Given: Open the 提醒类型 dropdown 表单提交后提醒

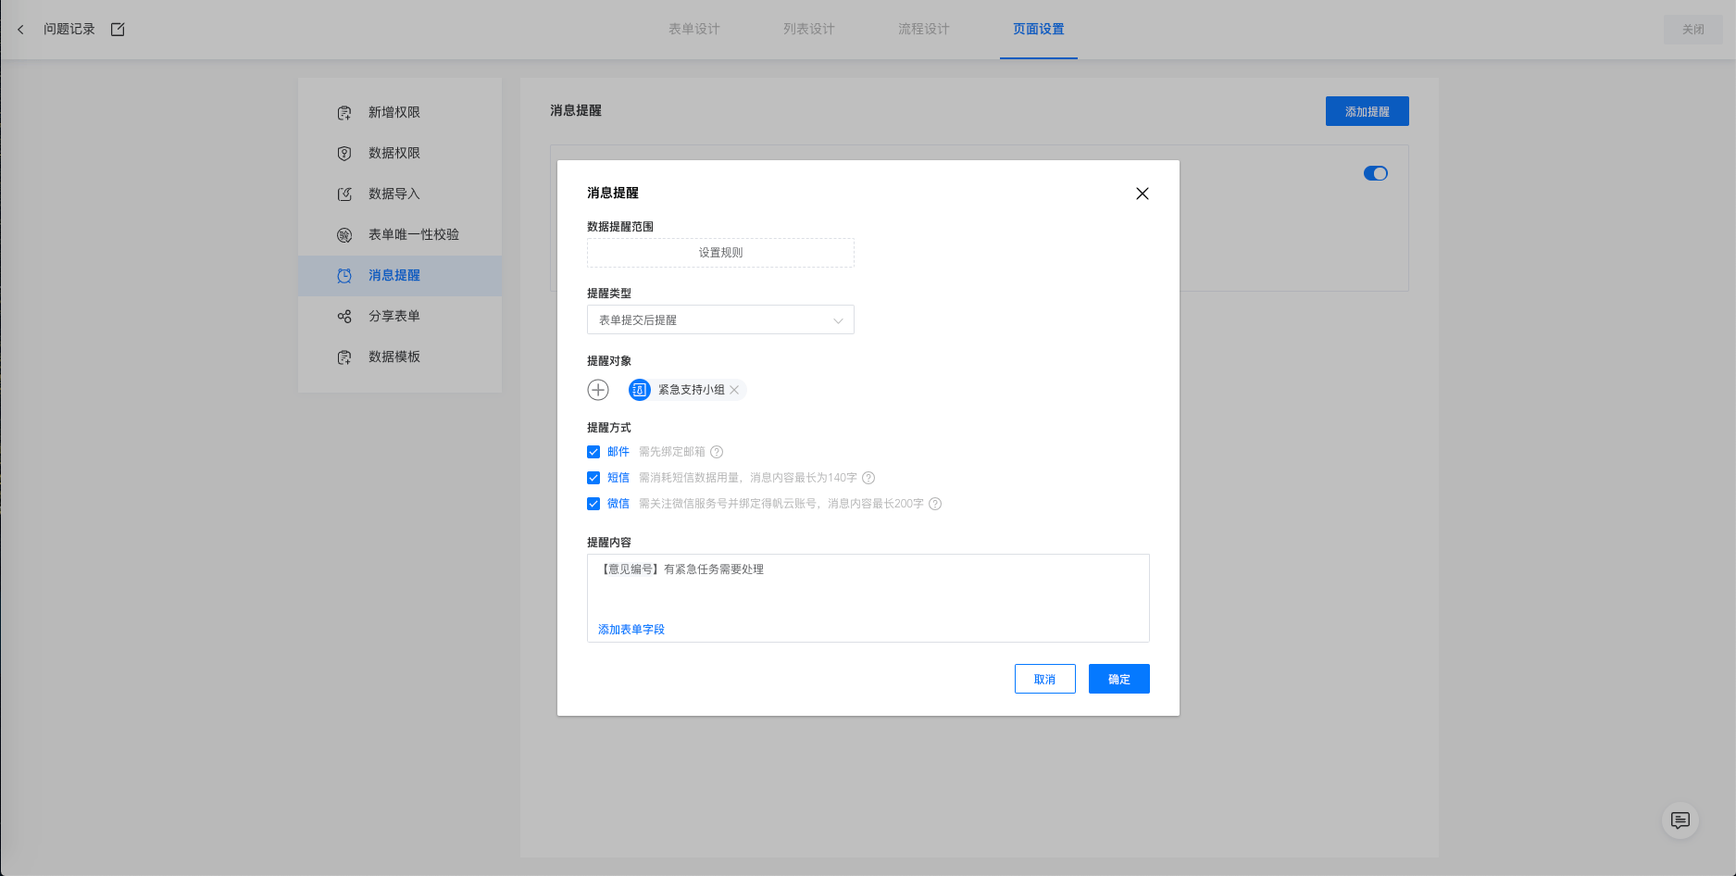Looking at the screenshot, I should (720, 319).
